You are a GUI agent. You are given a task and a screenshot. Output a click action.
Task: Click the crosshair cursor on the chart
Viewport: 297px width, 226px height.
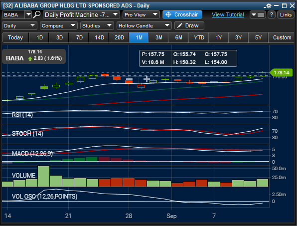tap(147, 79)
